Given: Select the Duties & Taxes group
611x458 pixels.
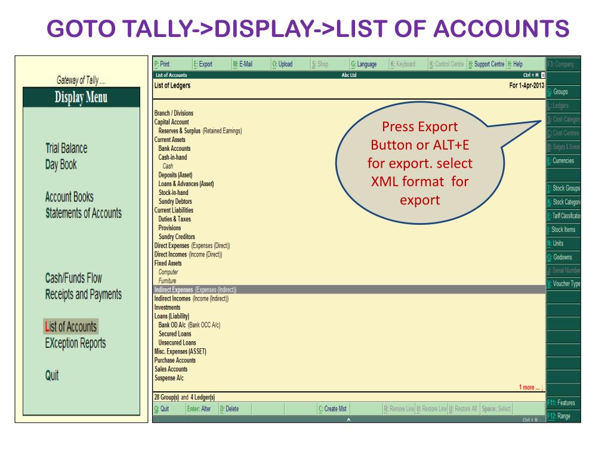Looking at the screenshot, I should pyautogui.click(x=175, y=219).
